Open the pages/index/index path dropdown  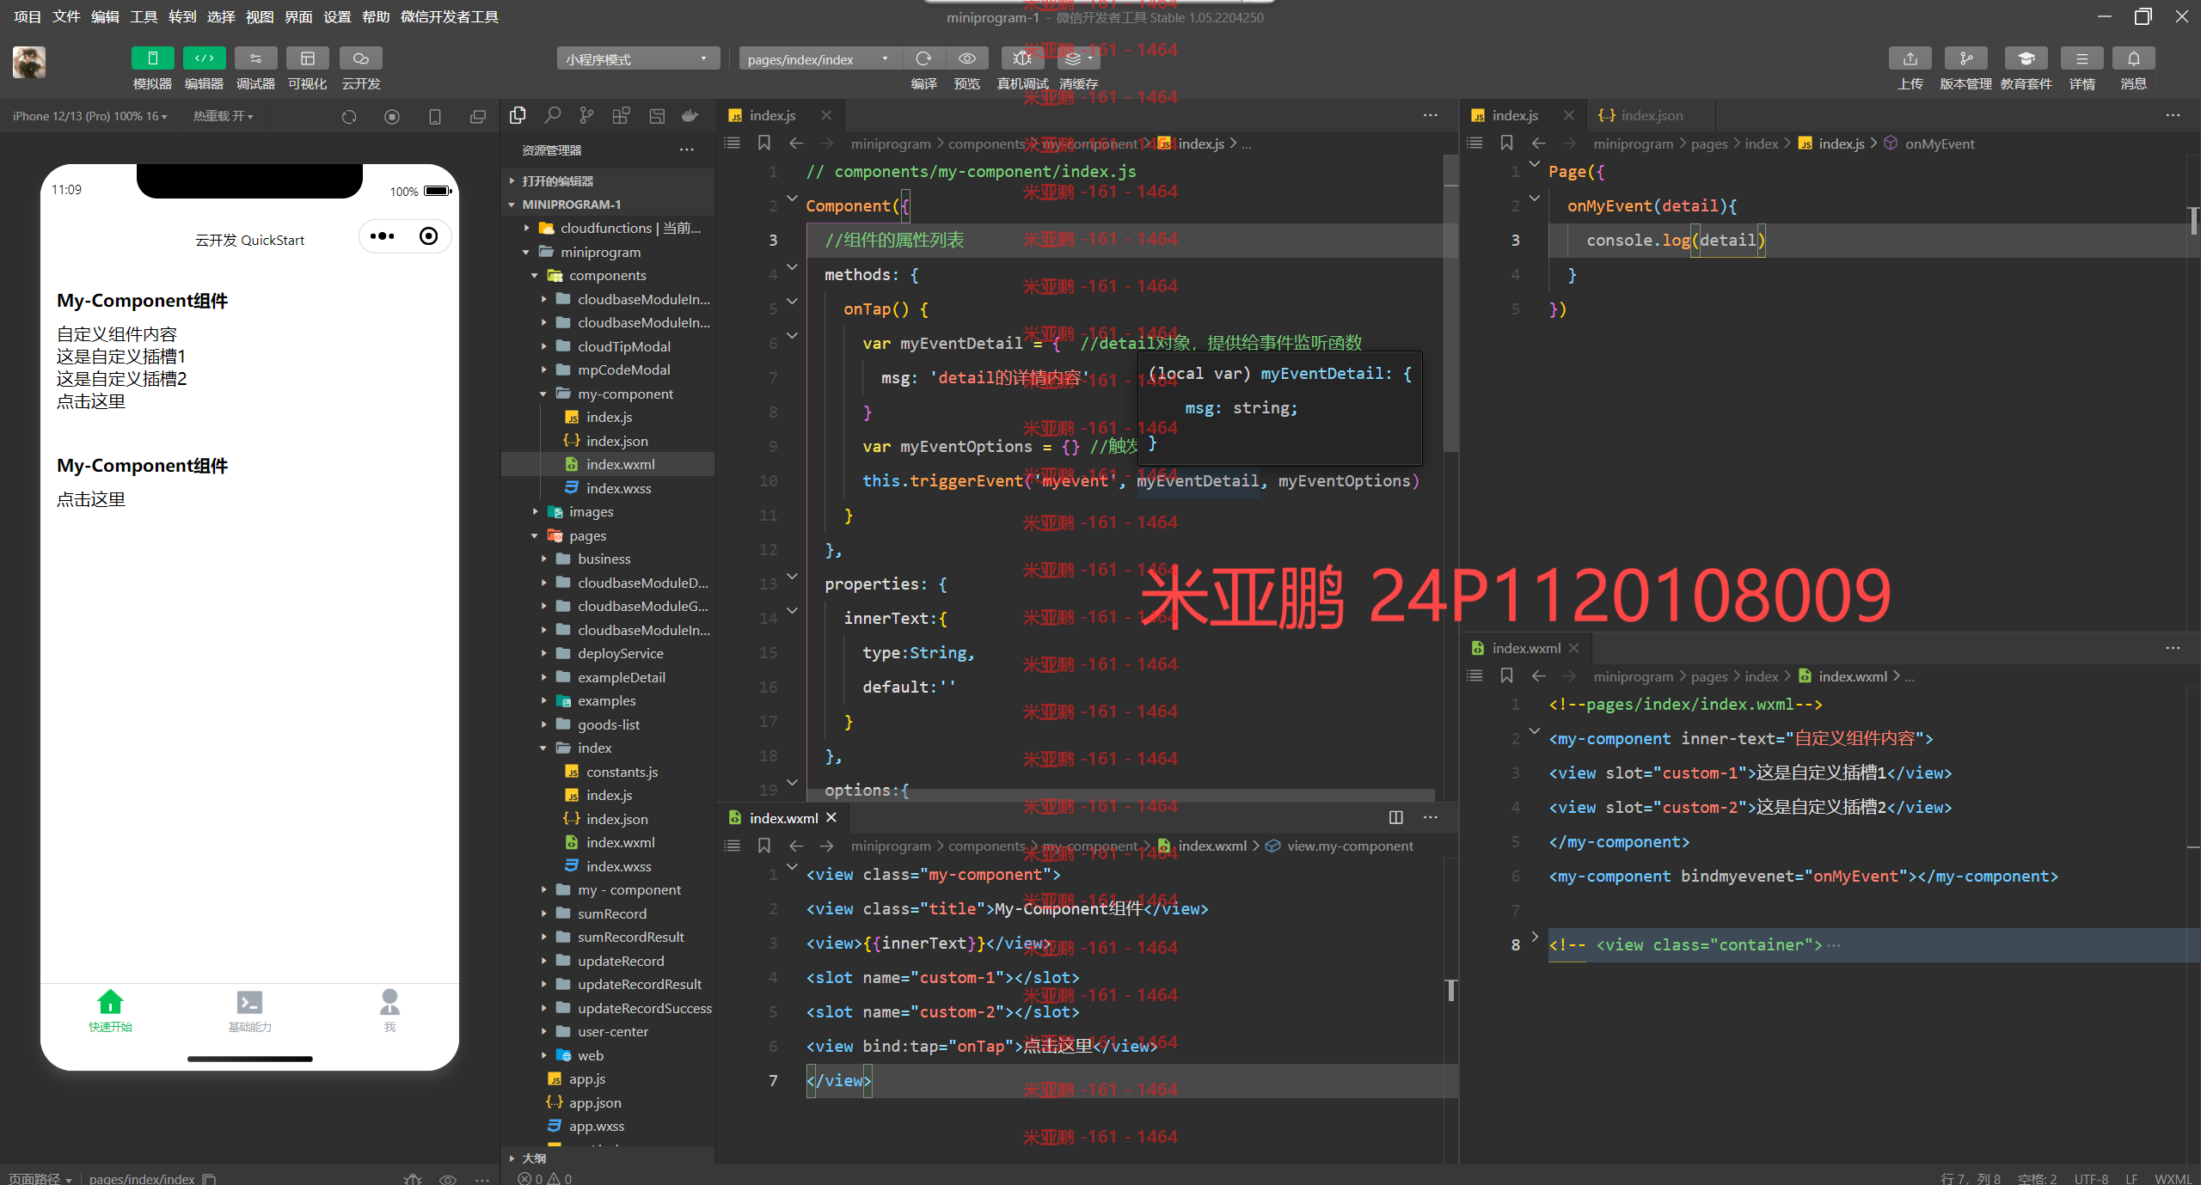click(x=820, y=58)
